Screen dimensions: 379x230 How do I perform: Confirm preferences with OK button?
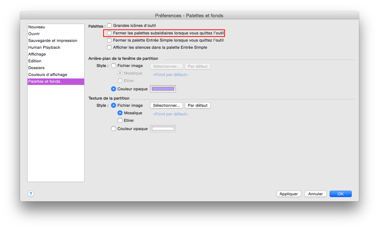point(340,194)
